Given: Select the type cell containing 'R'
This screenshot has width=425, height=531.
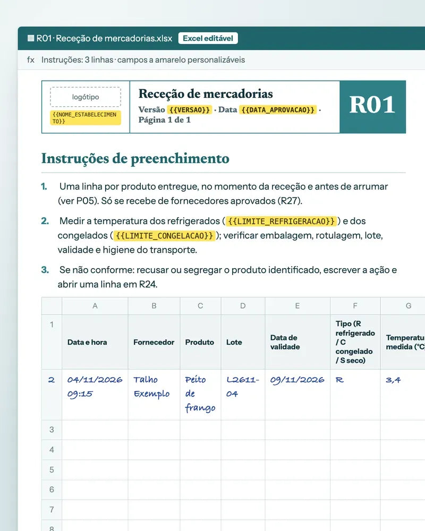Looking at the screenshot, I should pyautogui.click(x=355, y=395).
